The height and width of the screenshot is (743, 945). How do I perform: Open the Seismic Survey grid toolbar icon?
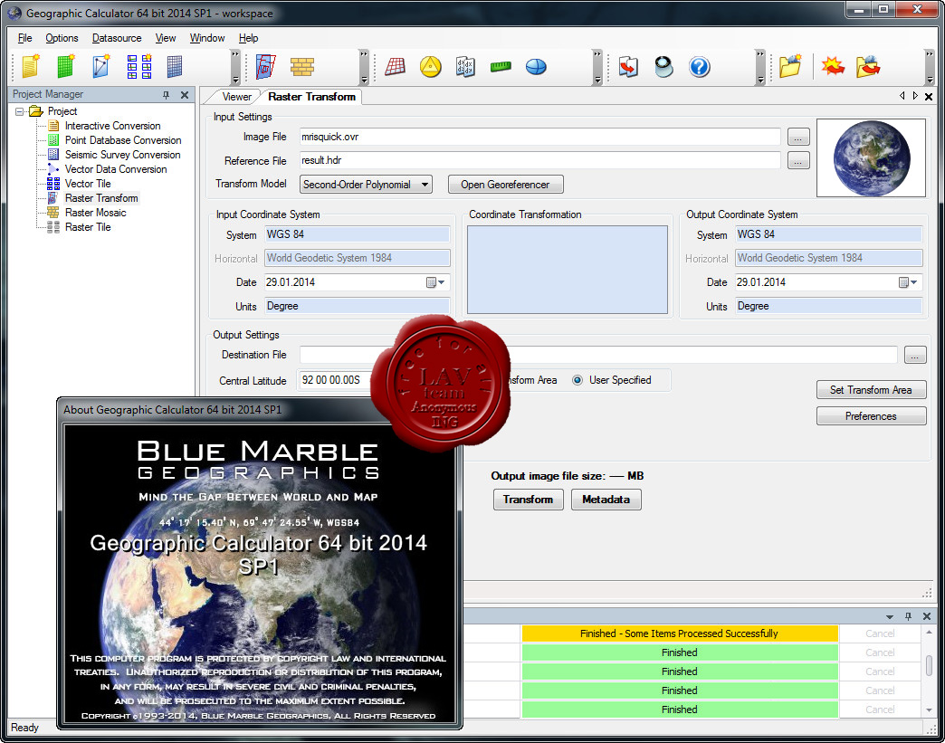[175, 66]
